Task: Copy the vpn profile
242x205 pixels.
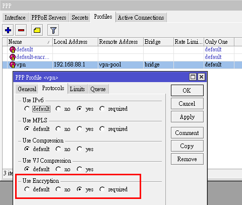Action: tap(187, 146)
